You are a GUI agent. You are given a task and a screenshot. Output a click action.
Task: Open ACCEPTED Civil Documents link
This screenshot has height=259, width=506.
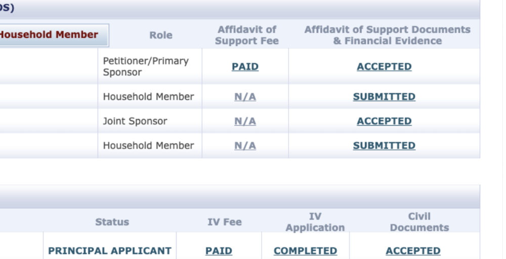(413, 251)
